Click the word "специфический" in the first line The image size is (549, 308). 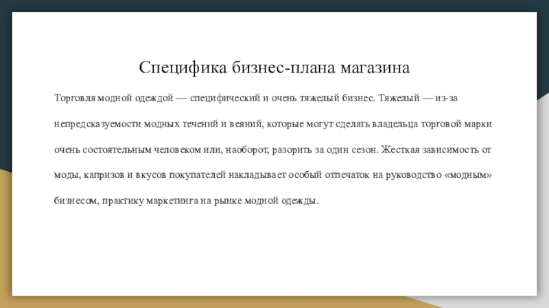225,98
